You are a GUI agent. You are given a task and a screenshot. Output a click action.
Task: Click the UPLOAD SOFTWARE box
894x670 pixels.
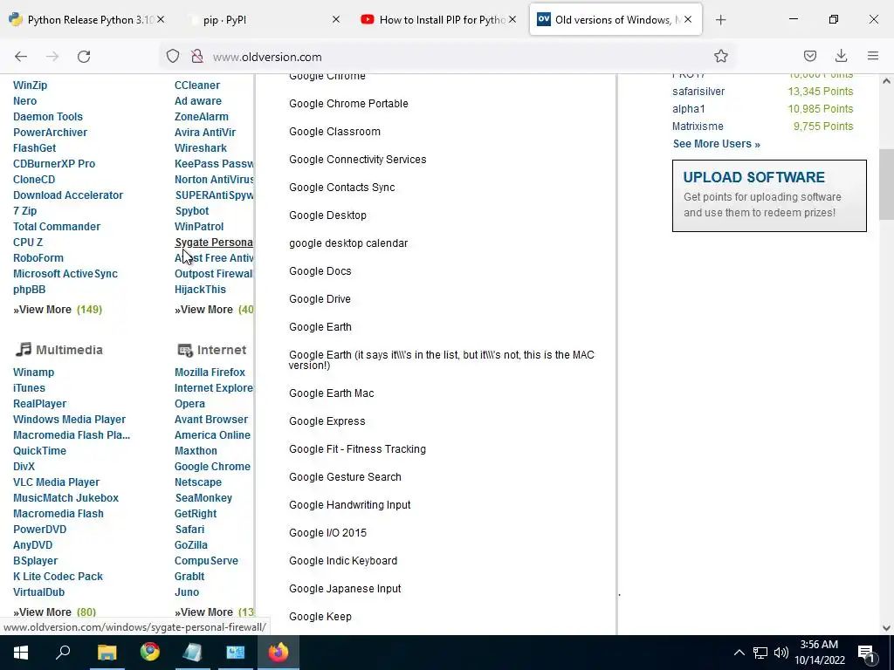click(x=769, y=195)
